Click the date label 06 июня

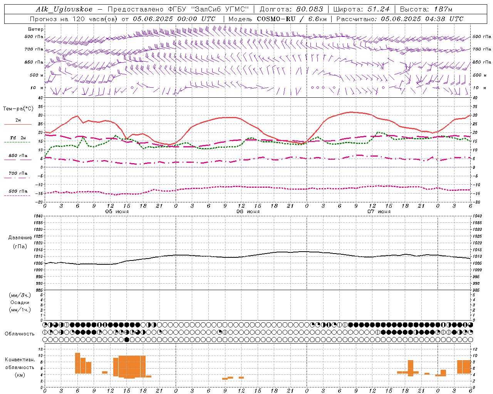(248, 212)
